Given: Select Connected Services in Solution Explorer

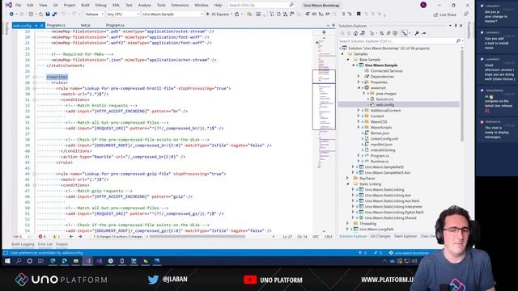Looking at the screenshot, I should click(x=386, y=71).
